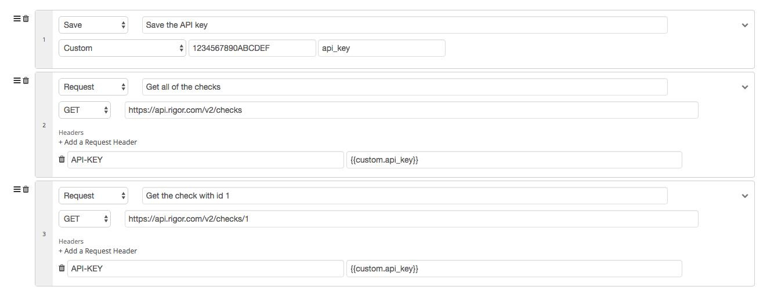
Task: Collapse step 1 with the chevron
Action: (745, 25)
